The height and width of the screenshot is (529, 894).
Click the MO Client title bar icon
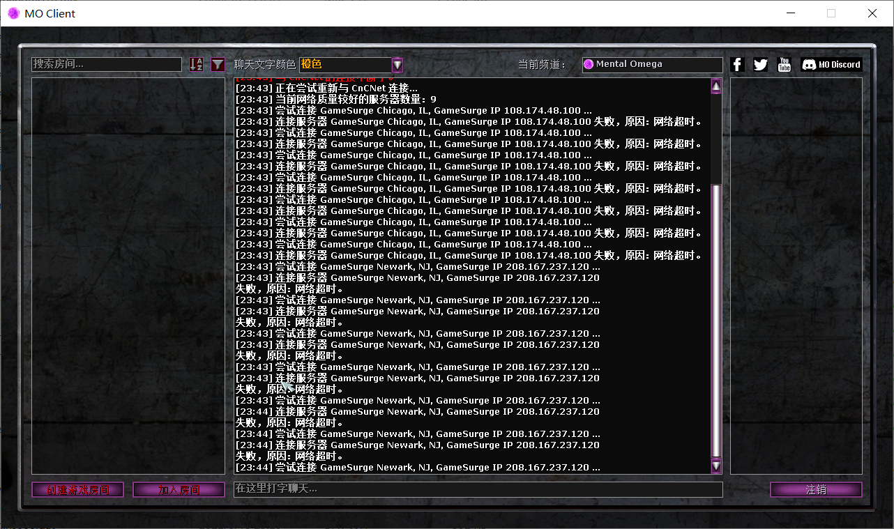13,13
